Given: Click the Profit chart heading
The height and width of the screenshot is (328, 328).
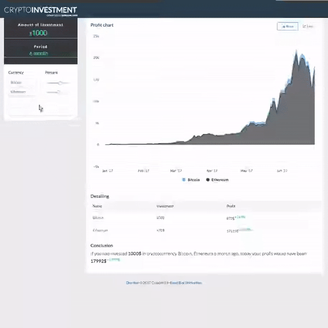Looking at the screenshot, I should [102, 25].
